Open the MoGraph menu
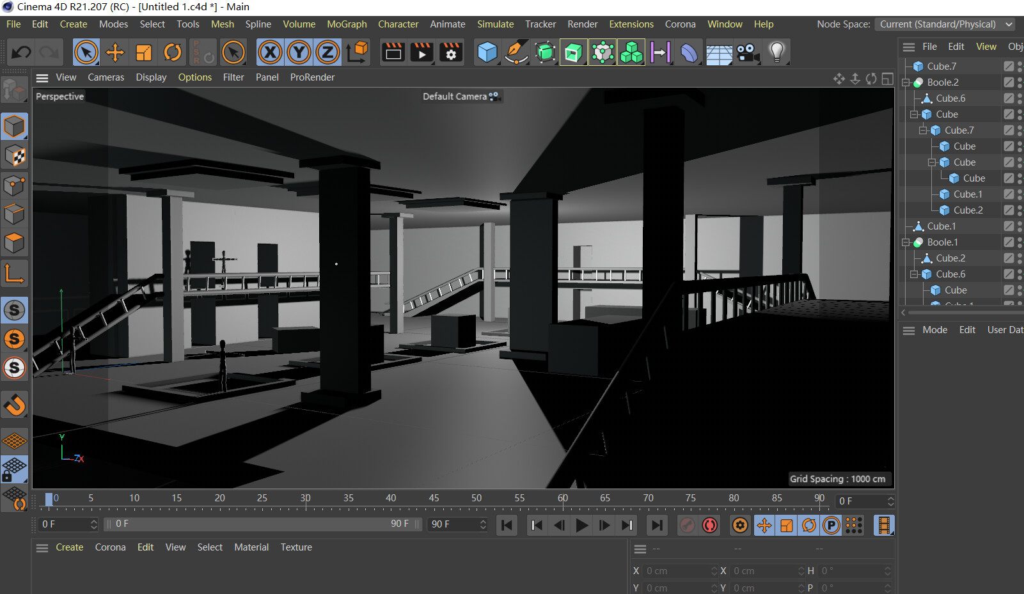This screenshot has height=594, width=1024. point(347,24)
